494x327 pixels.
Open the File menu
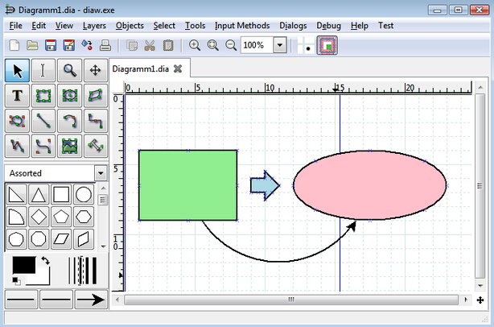click(x=16, y=26)
